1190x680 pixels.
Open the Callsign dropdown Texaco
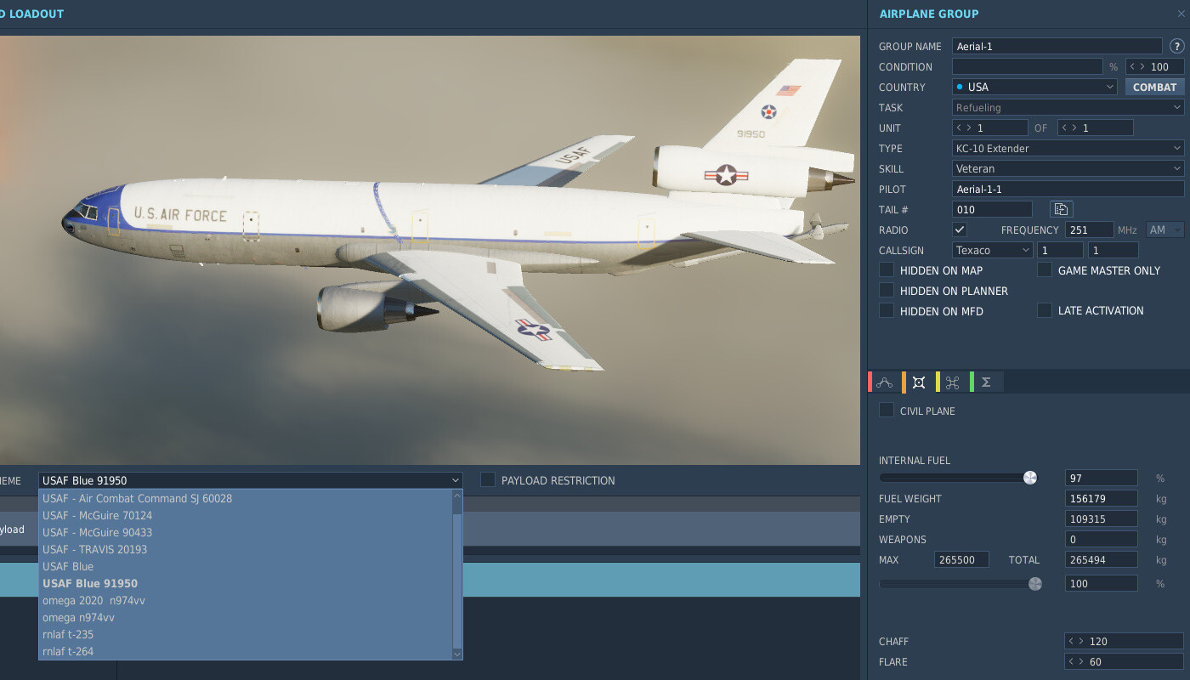pos(992,250)
